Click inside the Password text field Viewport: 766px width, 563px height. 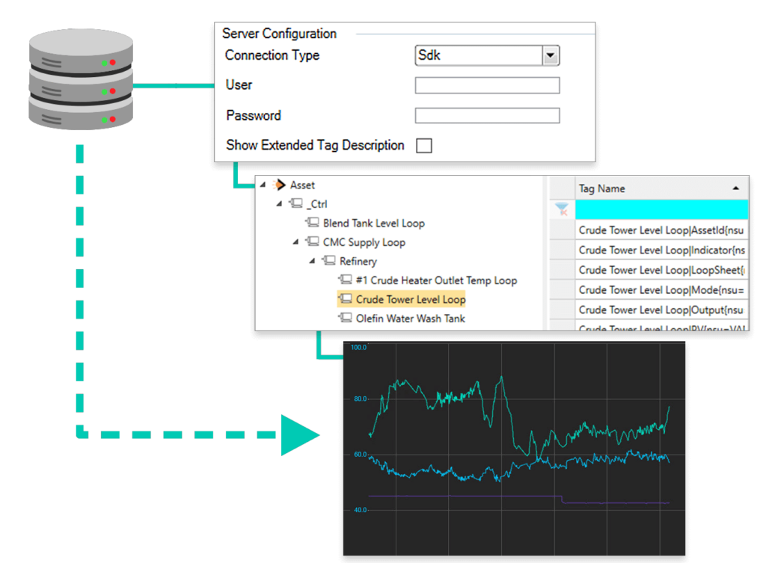tap(486, 115)
